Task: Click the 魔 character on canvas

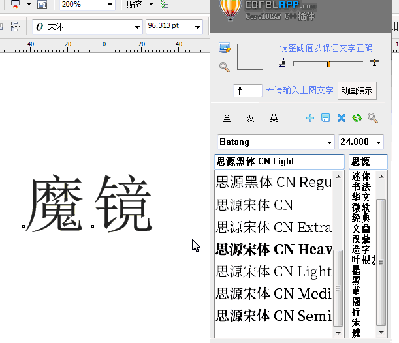Action: tap(56, 203)
